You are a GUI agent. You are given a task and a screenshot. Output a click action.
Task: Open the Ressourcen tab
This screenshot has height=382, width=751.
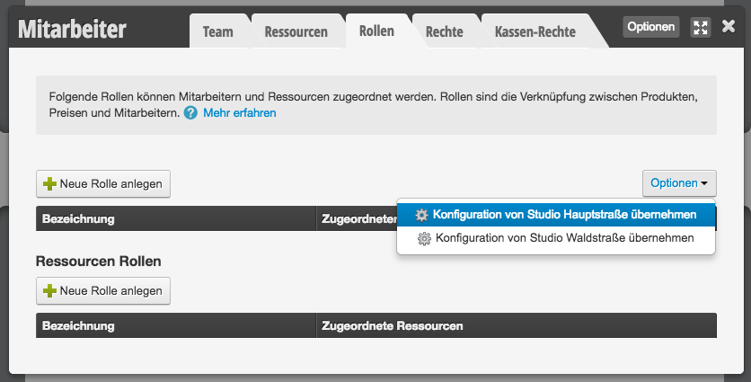tap(296, 31)
